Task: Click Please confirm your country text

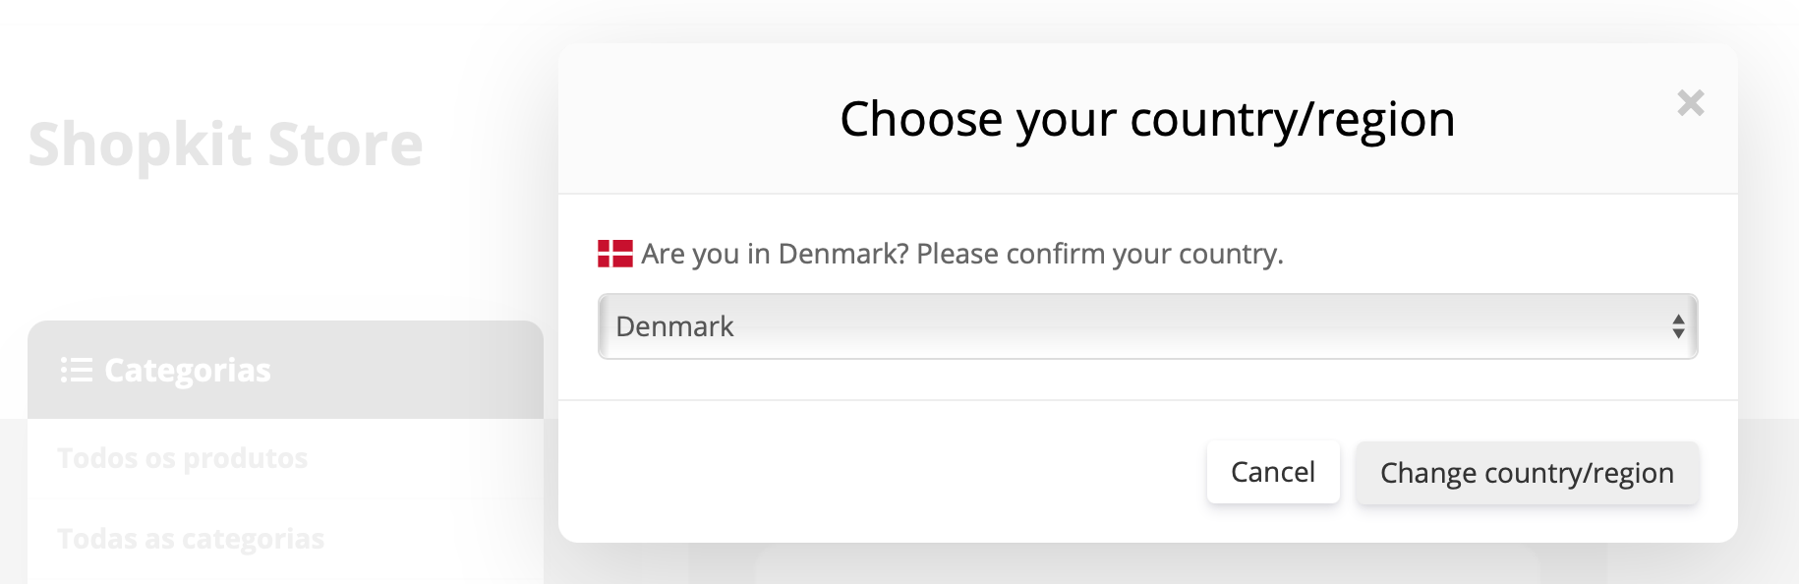Action: pos(1099,254)
